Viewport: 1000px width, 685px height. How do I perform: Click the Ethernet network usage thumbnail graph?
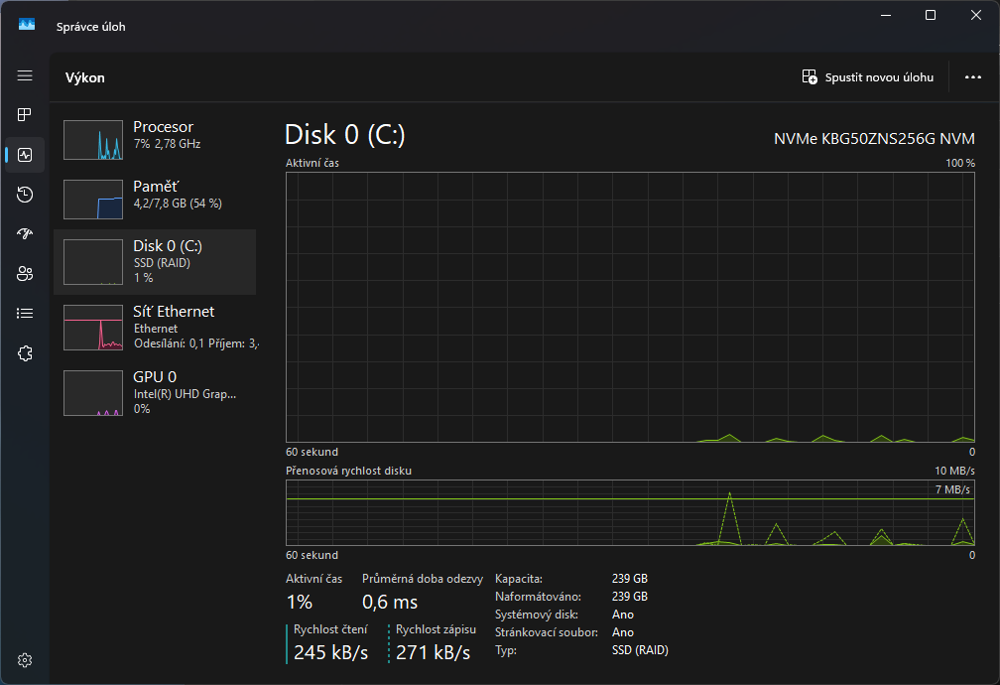(x=92, y=328)
